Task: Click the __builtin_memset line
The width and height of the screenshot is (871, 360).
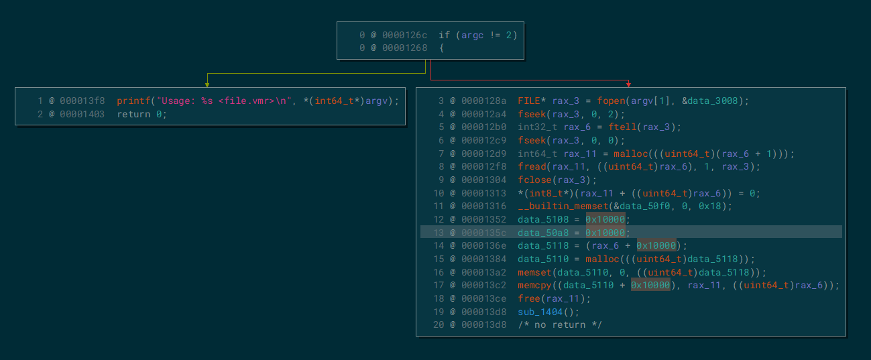Action: (625, 206)
